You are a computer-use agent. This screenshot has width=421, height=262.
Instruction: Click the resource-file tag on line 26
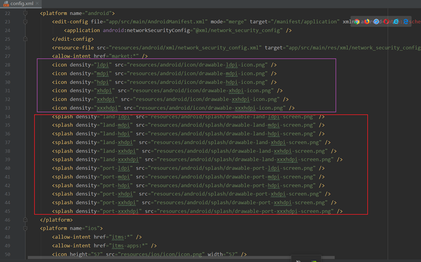coord(73,48)
